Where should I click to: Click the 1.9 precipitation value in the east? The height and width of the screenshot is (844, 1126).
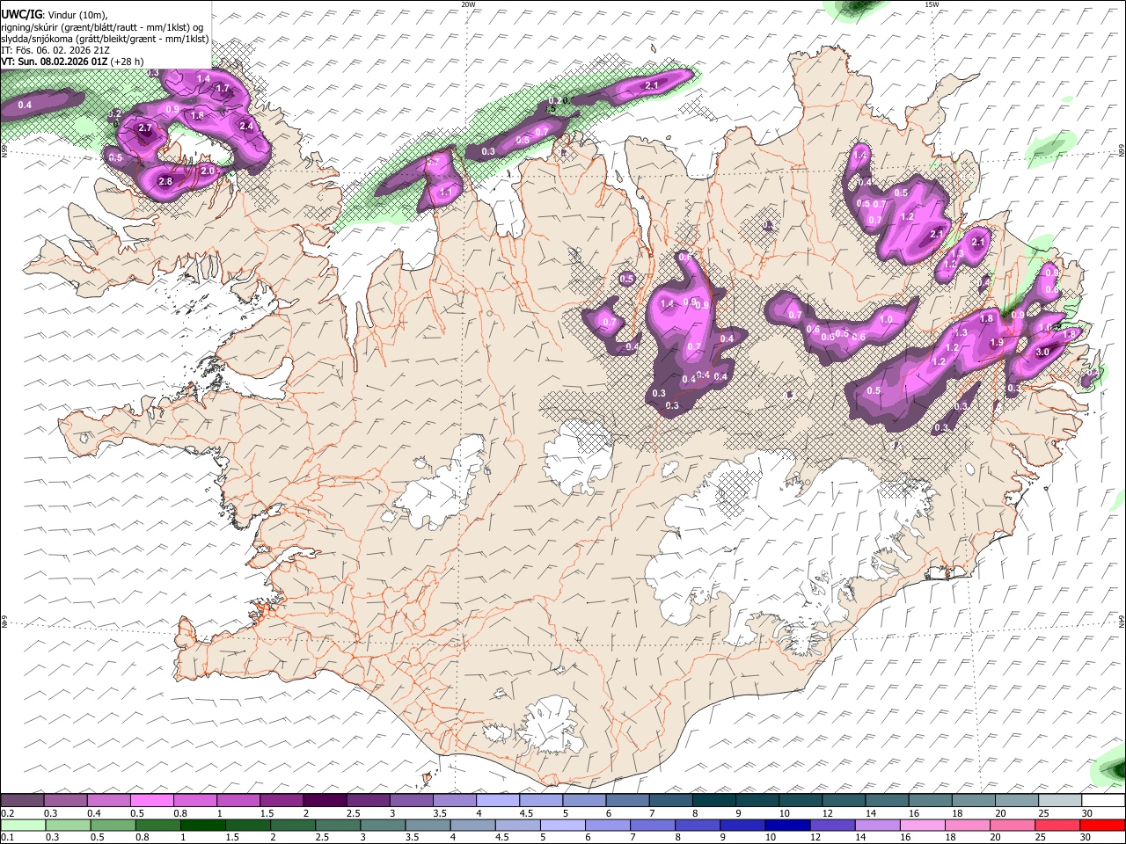pyautogui.click(x=997, y=343)
